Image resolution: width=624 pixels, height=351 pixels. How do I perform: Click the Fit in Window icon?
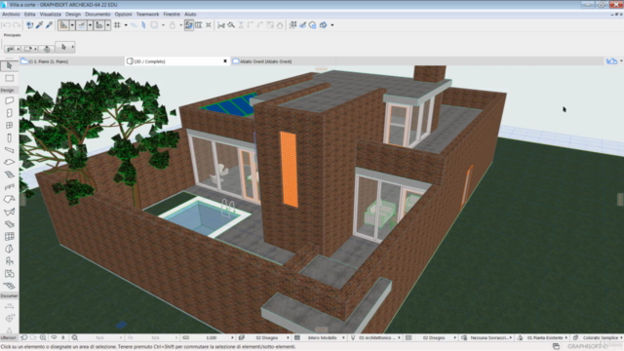click(x=74, y=338)
